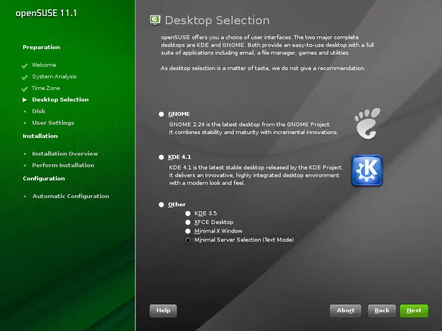
Task: Click Automatic Configuration sidebar step
Action: tap(71, 196)
